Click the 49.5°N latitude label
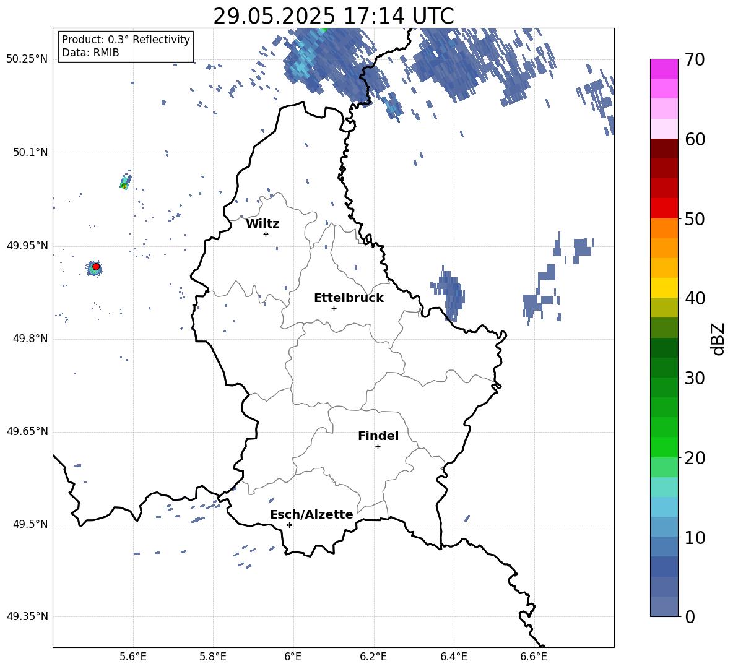 pos(30,524)
